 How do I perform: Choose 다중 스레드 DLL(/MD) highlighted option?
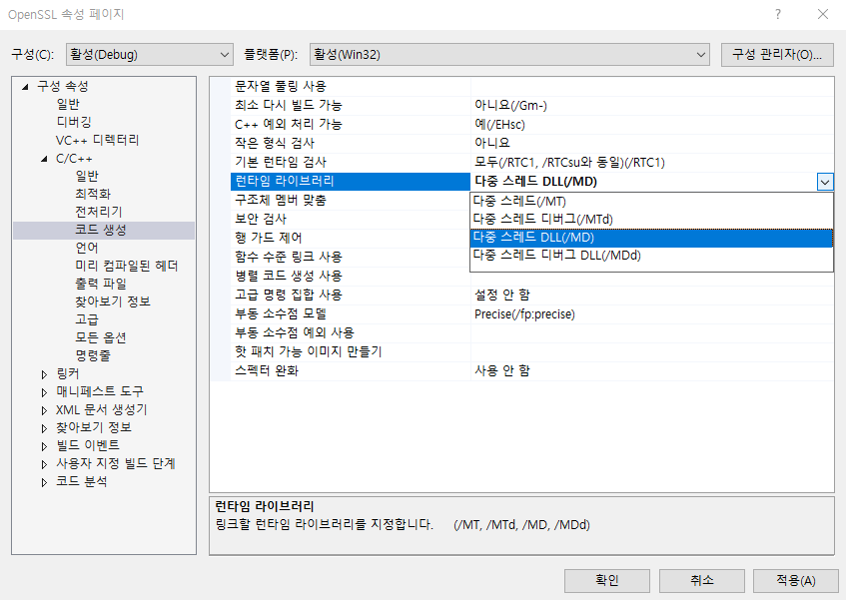point(651,238)
